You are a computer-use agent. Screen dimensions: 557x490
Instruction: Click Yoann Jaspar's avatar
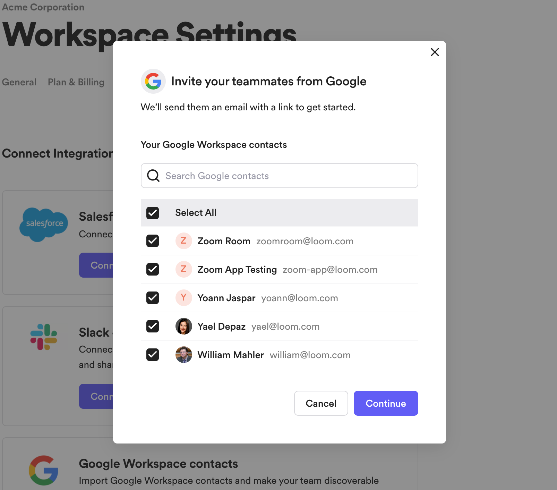184,298
